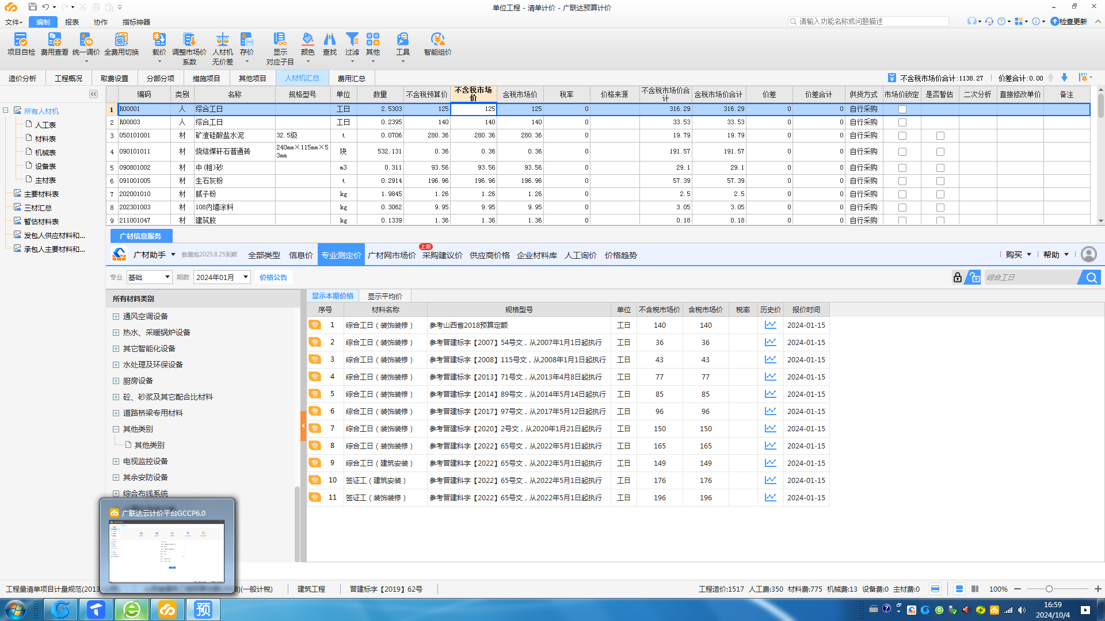Viewport: 1105px width, 621px height.
Task: Toggle 市场价锁定 checkbox for R00001
Action: [902, 109]
